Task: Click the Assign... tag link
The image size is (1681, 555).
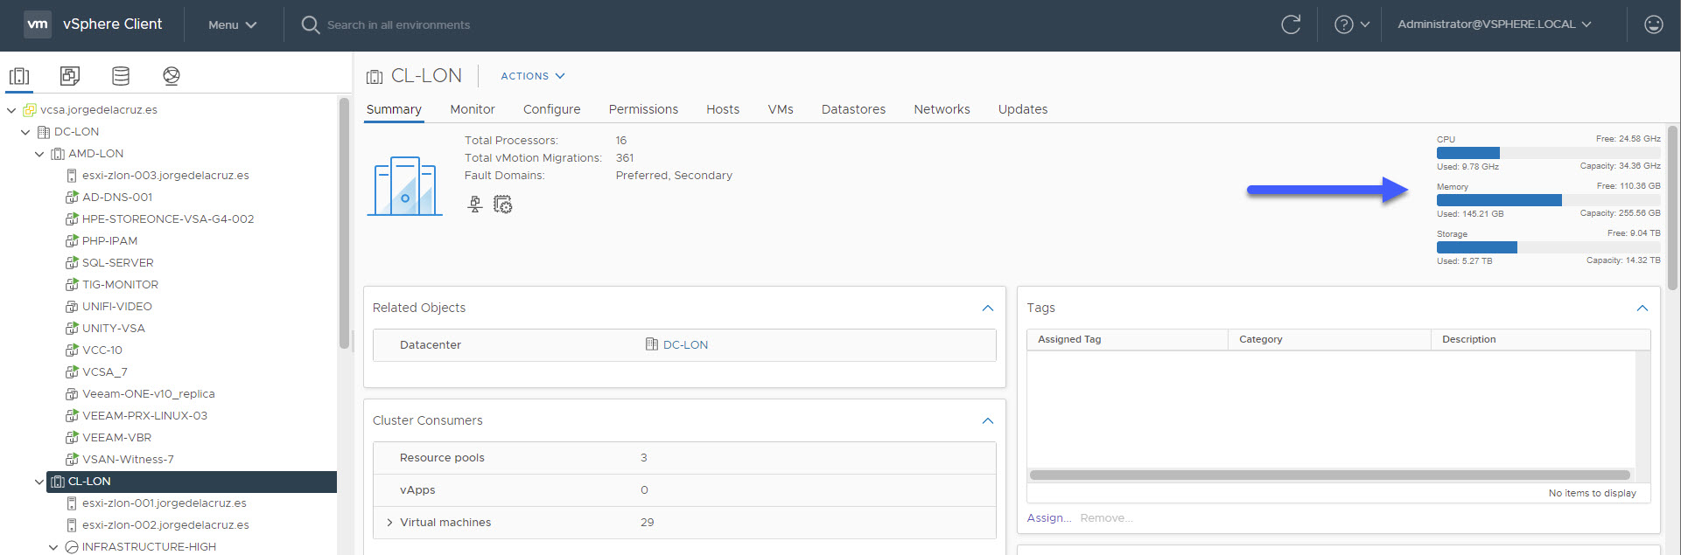Action: 1049,518
